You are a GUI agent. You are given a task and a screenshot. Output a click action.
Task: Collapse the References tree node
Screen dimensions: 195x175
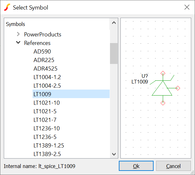coord(18,43)
